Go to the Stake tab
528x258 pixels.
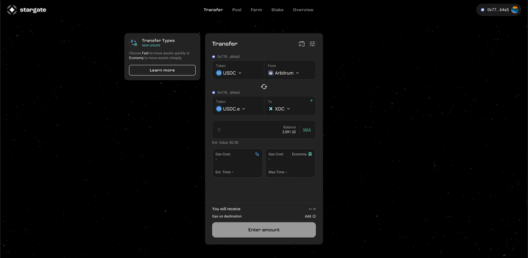(277, 10)
